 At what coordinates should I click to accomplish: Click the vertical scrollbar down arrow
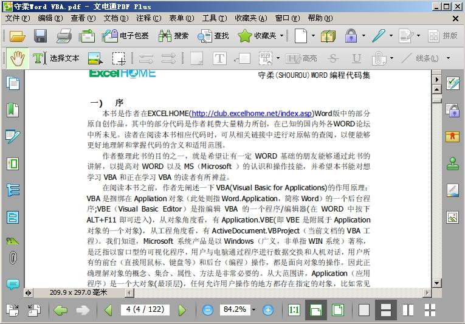coord(436,283)
